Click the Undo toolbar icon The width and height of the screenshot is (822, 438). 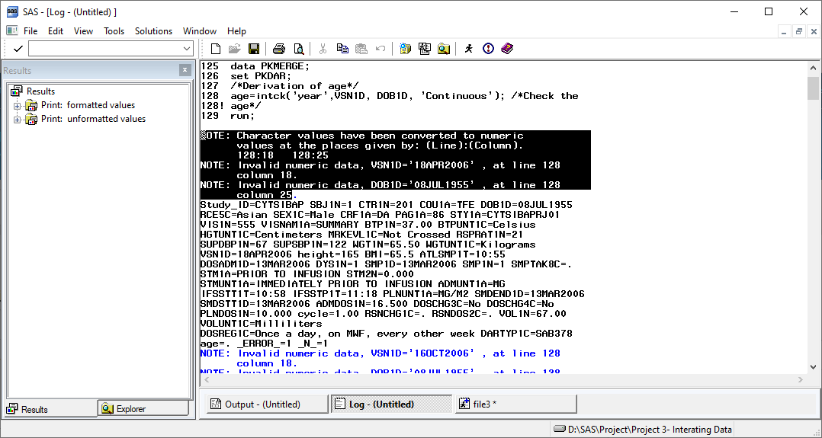380,49
